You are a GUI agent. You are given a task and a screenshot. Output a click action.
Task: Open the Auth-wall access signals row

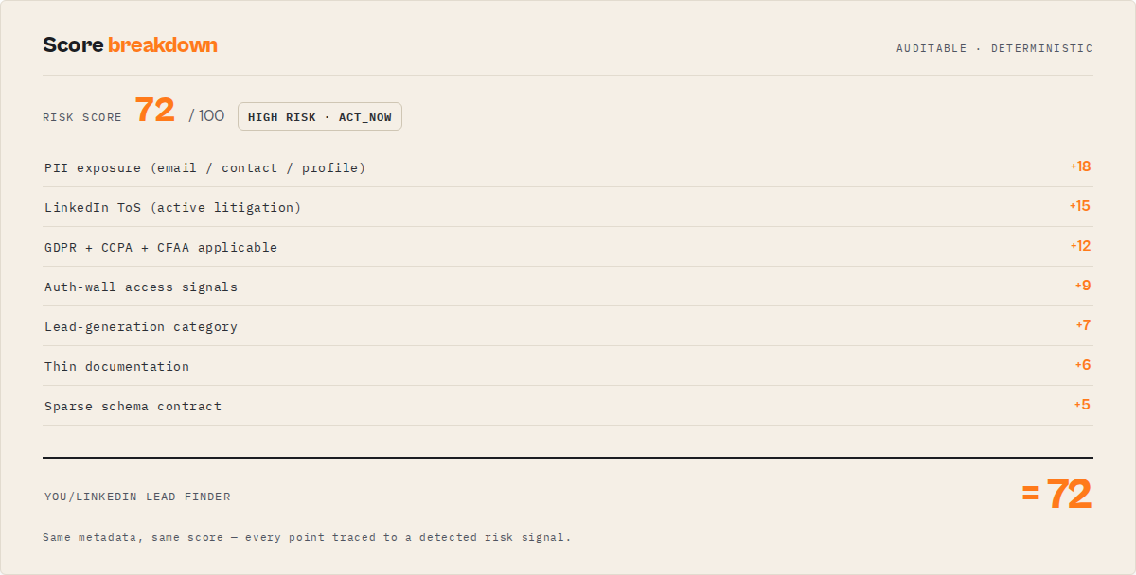(x=568, y=287)
